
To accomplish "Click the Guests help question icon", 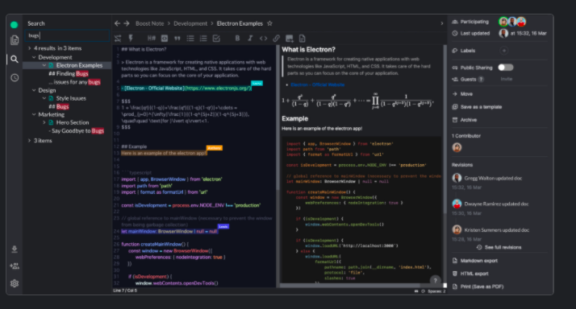I will point(481,79).
